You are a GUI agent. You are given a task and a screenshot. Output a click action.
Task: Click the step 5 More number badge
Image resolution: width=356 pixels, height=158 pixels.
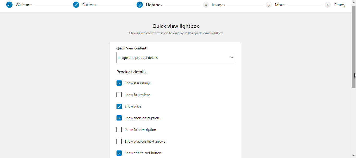point(269,5)
